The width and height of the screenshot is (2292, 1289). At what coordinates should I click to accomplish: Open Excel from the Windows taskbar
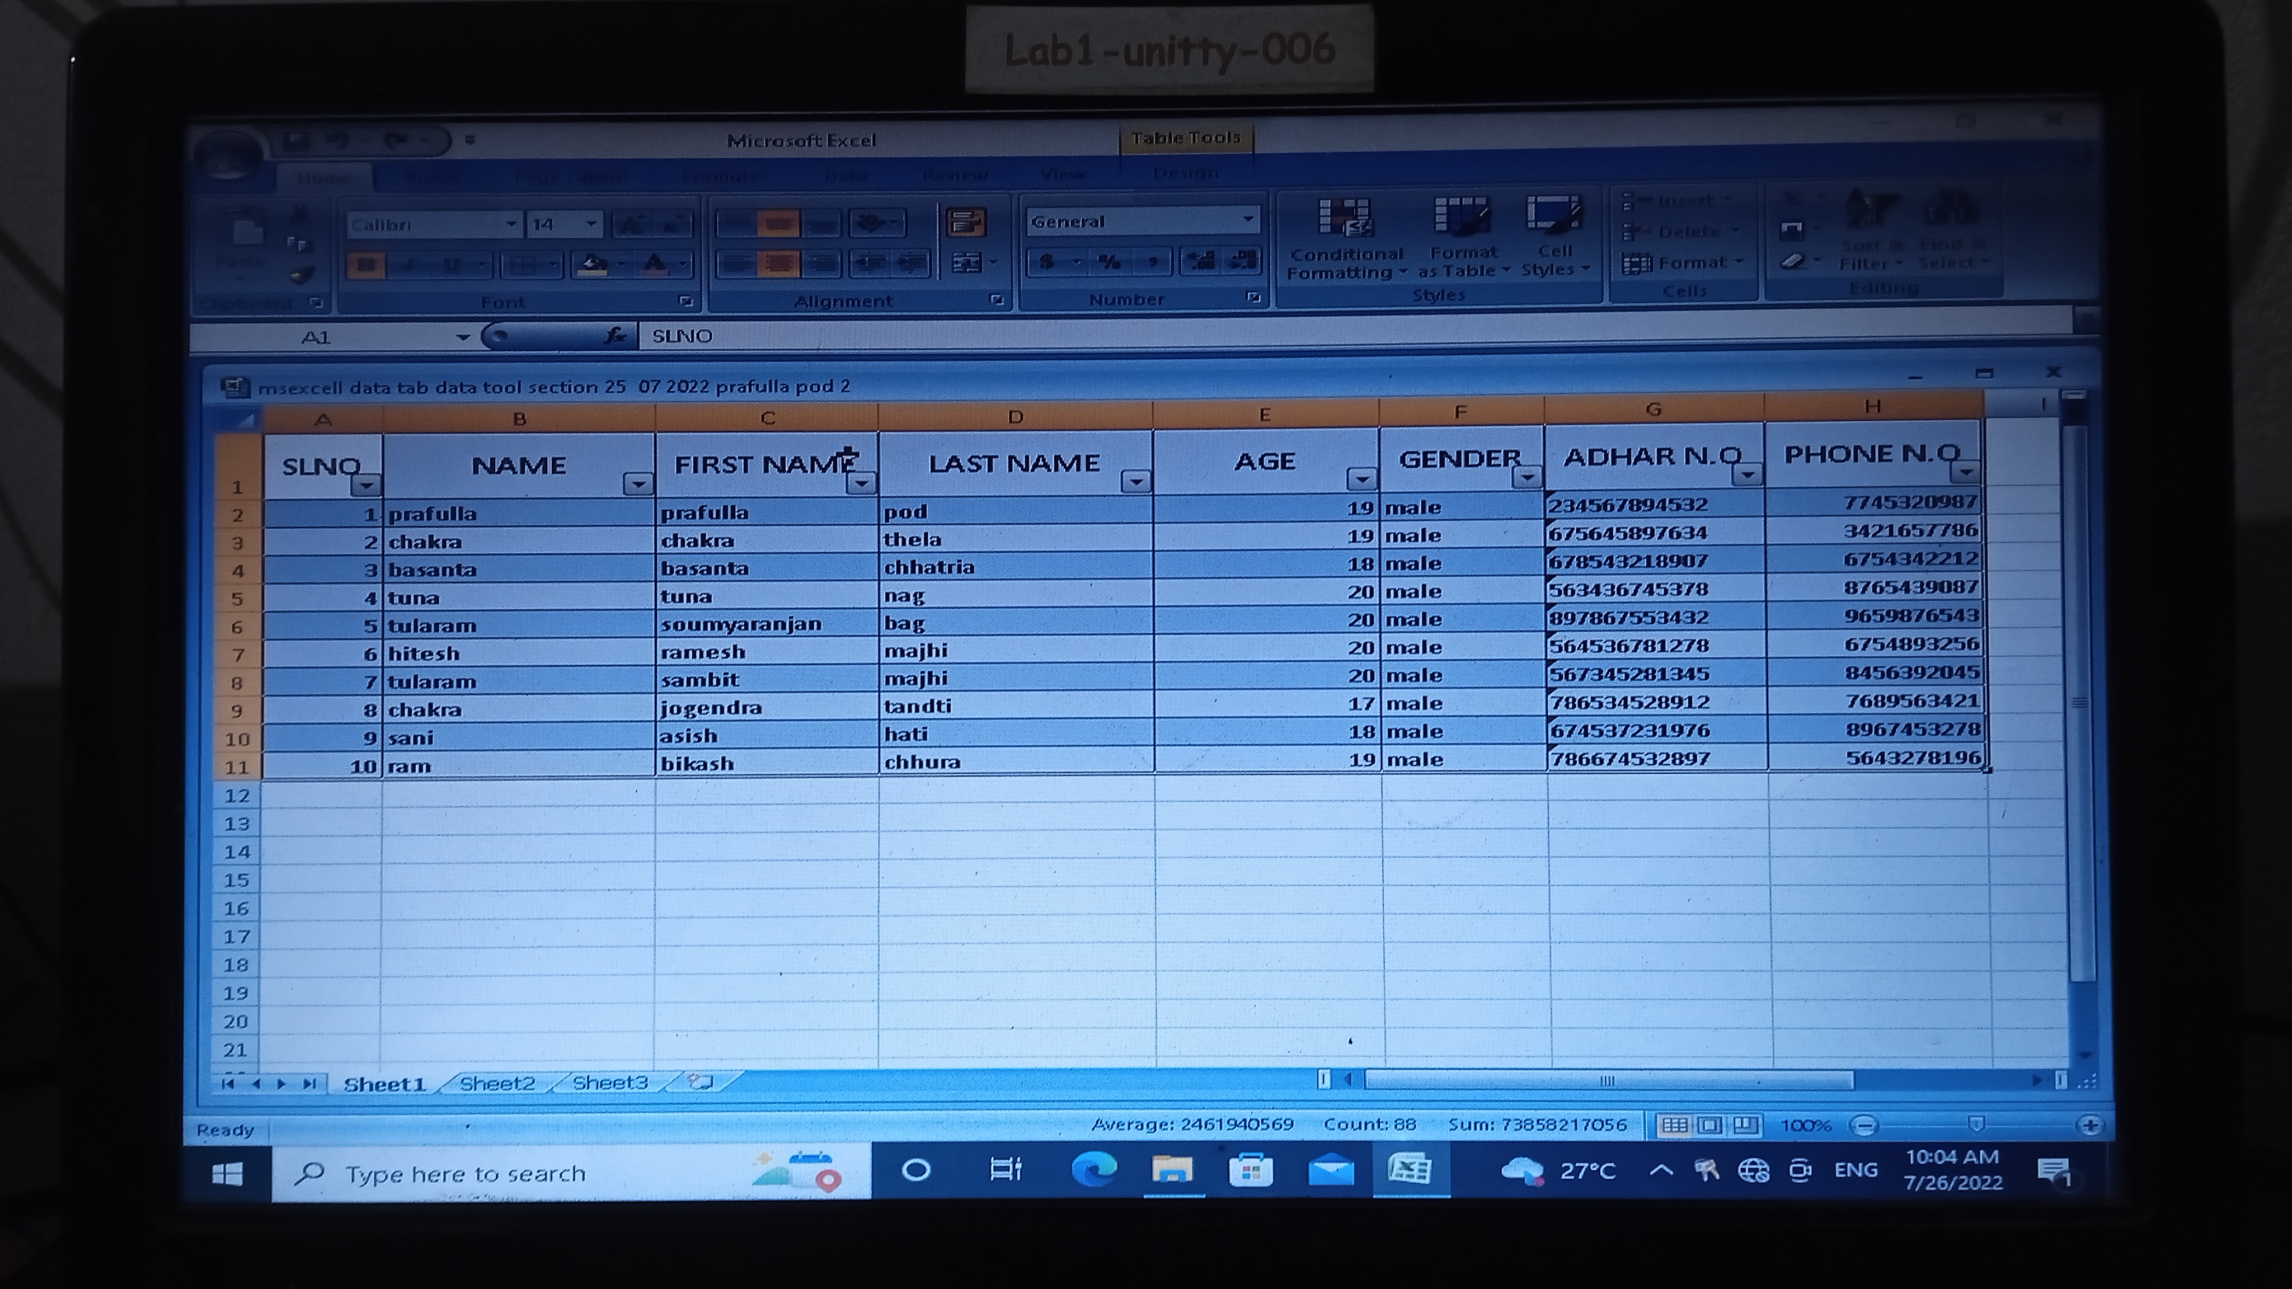(1410, 1170)
